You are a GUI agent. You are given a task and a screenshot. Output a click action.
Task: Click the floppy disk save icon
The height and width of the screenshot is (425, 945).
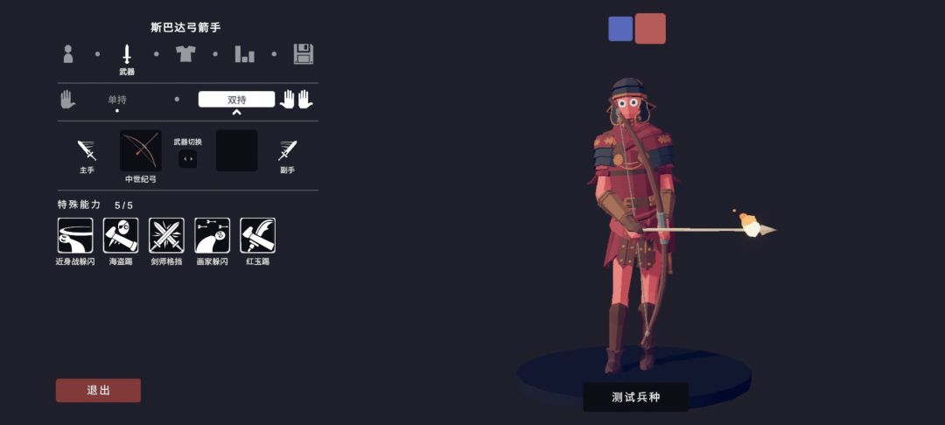pos(304,54)
